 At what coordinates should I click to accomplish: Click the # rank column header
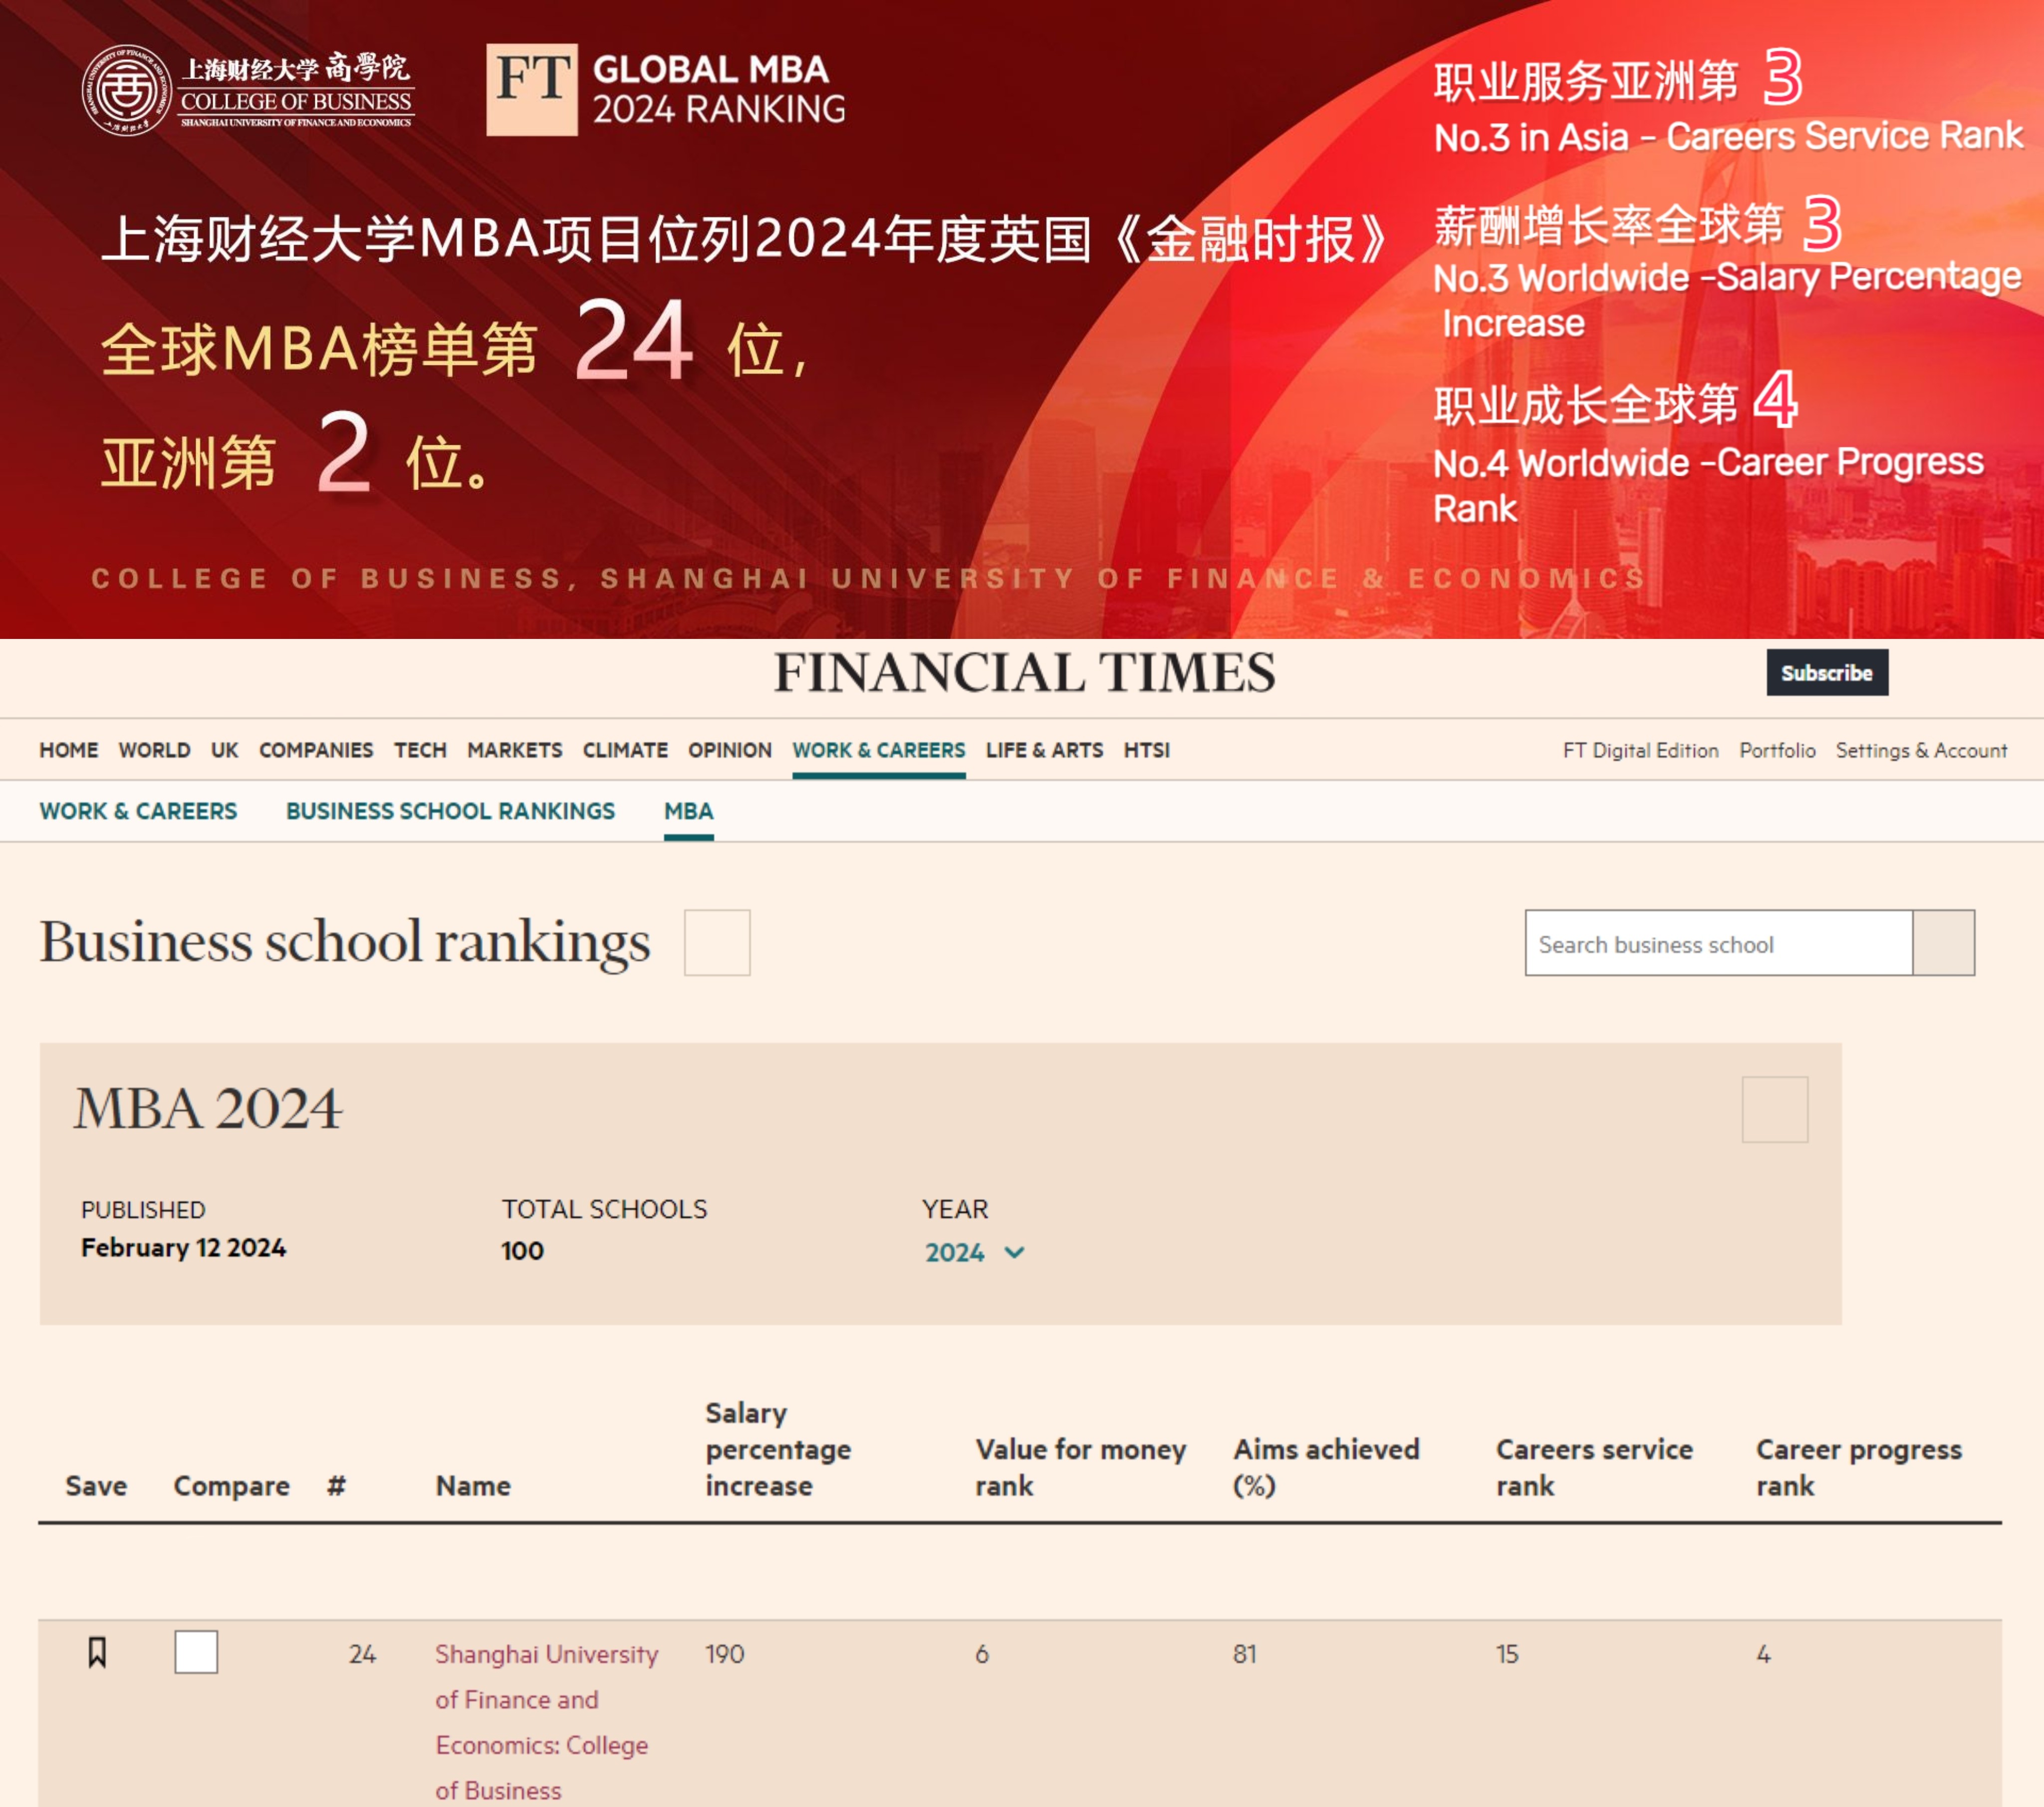tap(336, 1486)
